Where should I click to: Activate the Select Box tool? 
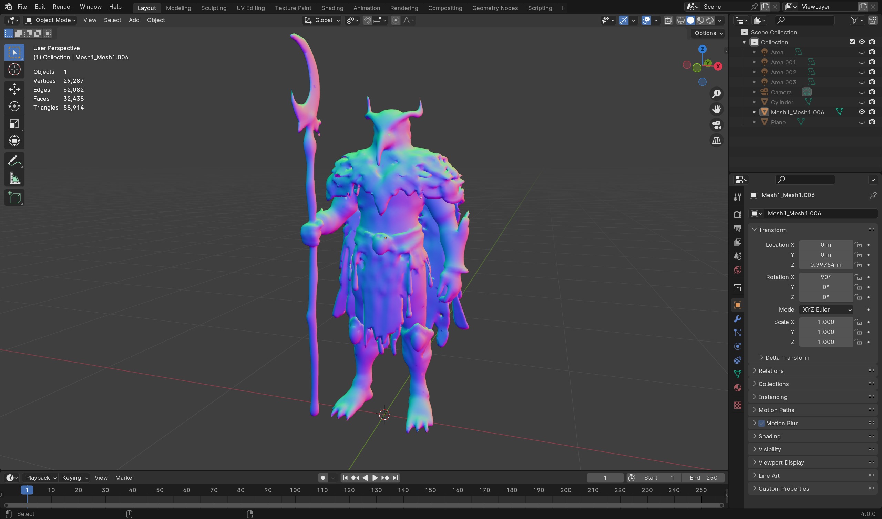point(14,52)
